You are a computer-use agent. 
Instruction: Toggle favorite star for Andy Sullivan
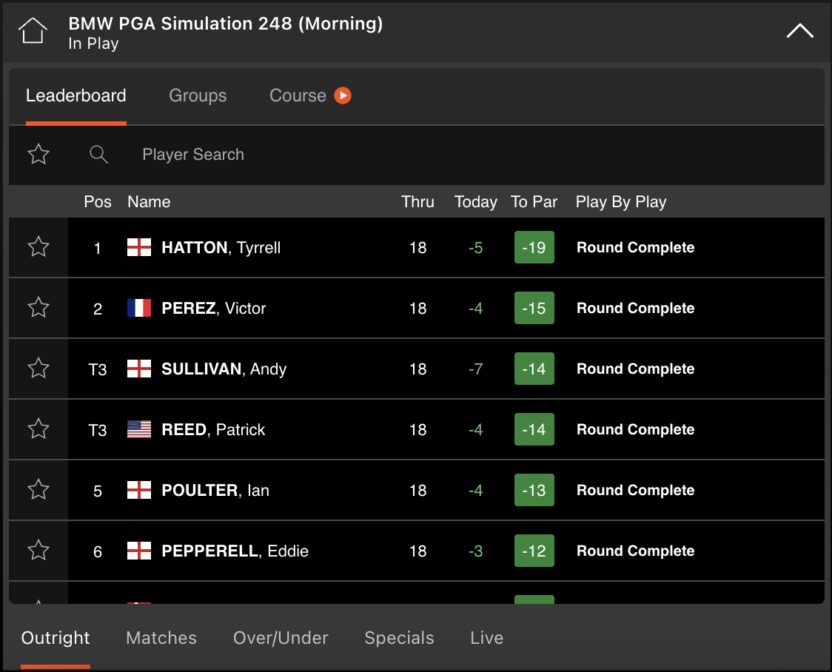38,369
